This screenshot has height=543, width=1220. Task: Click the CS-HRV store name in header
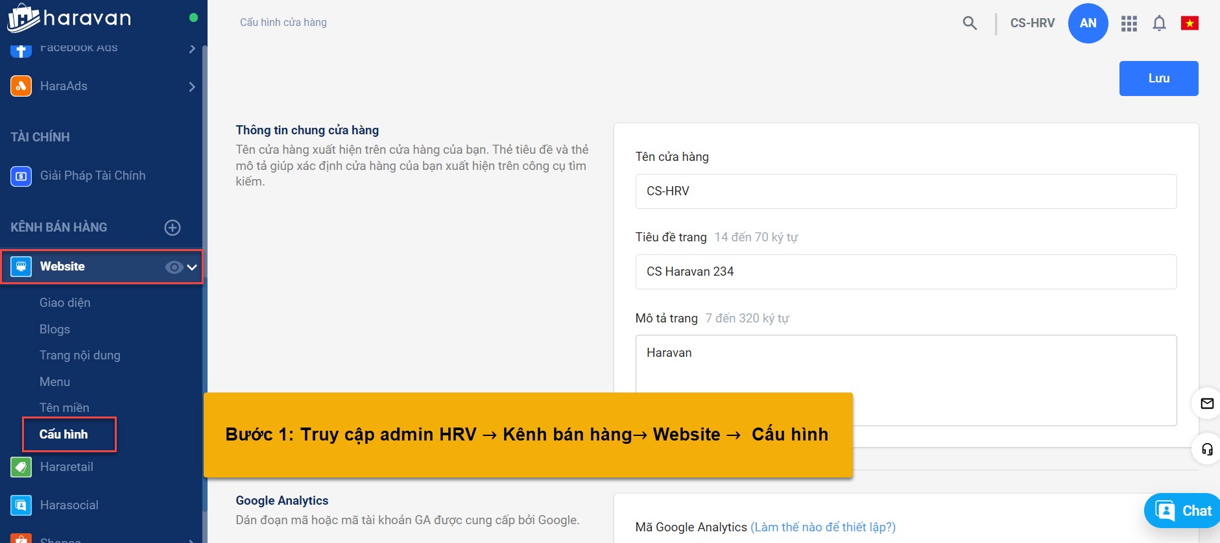1033,23
